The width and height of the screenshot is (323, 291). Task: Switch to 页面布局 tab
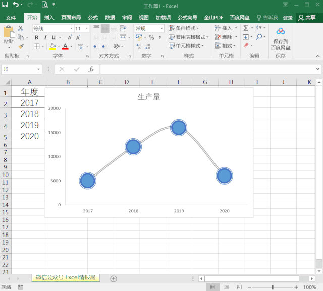[x=71, y=18]
